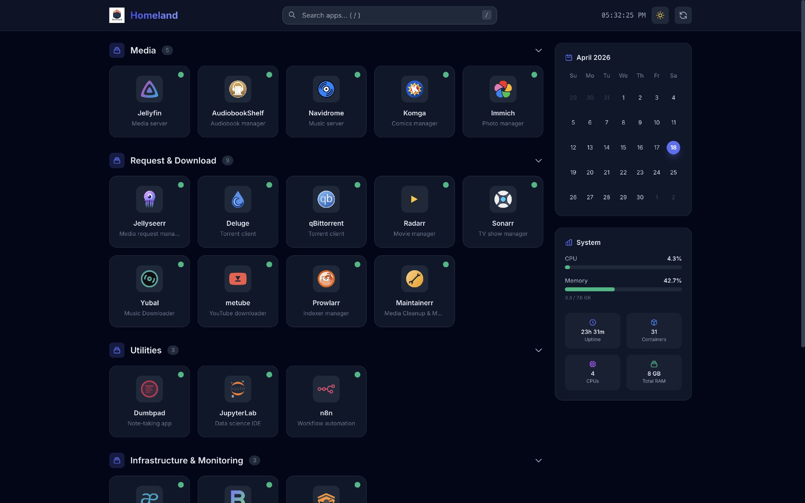Collapse Infrastructure & Monitoring section
Viewport: 805px width, 503px height.
539,461
